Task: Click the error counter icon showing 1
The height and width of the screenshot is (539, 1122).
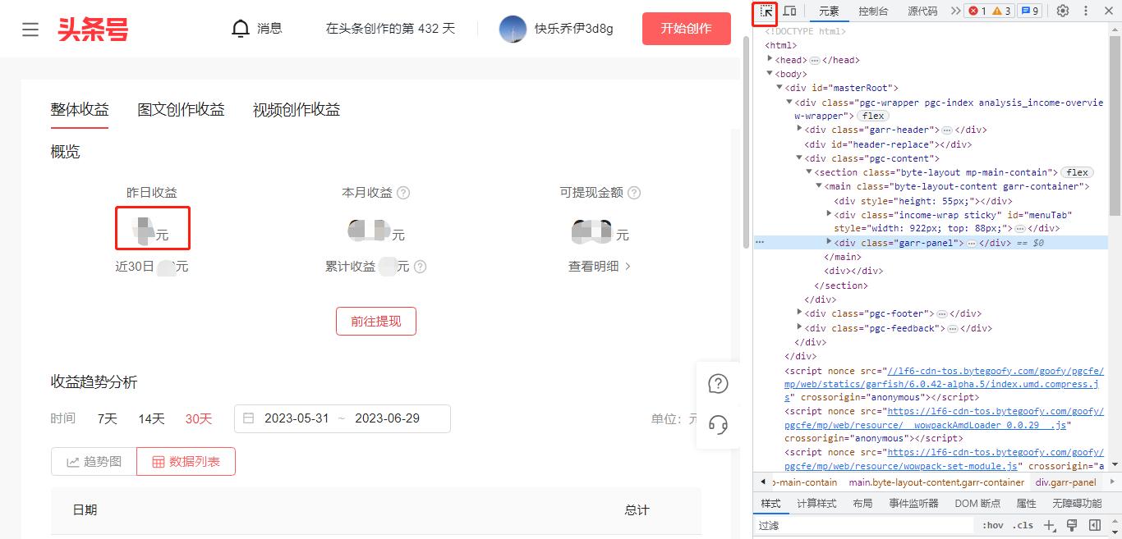Action: point(973,11)
